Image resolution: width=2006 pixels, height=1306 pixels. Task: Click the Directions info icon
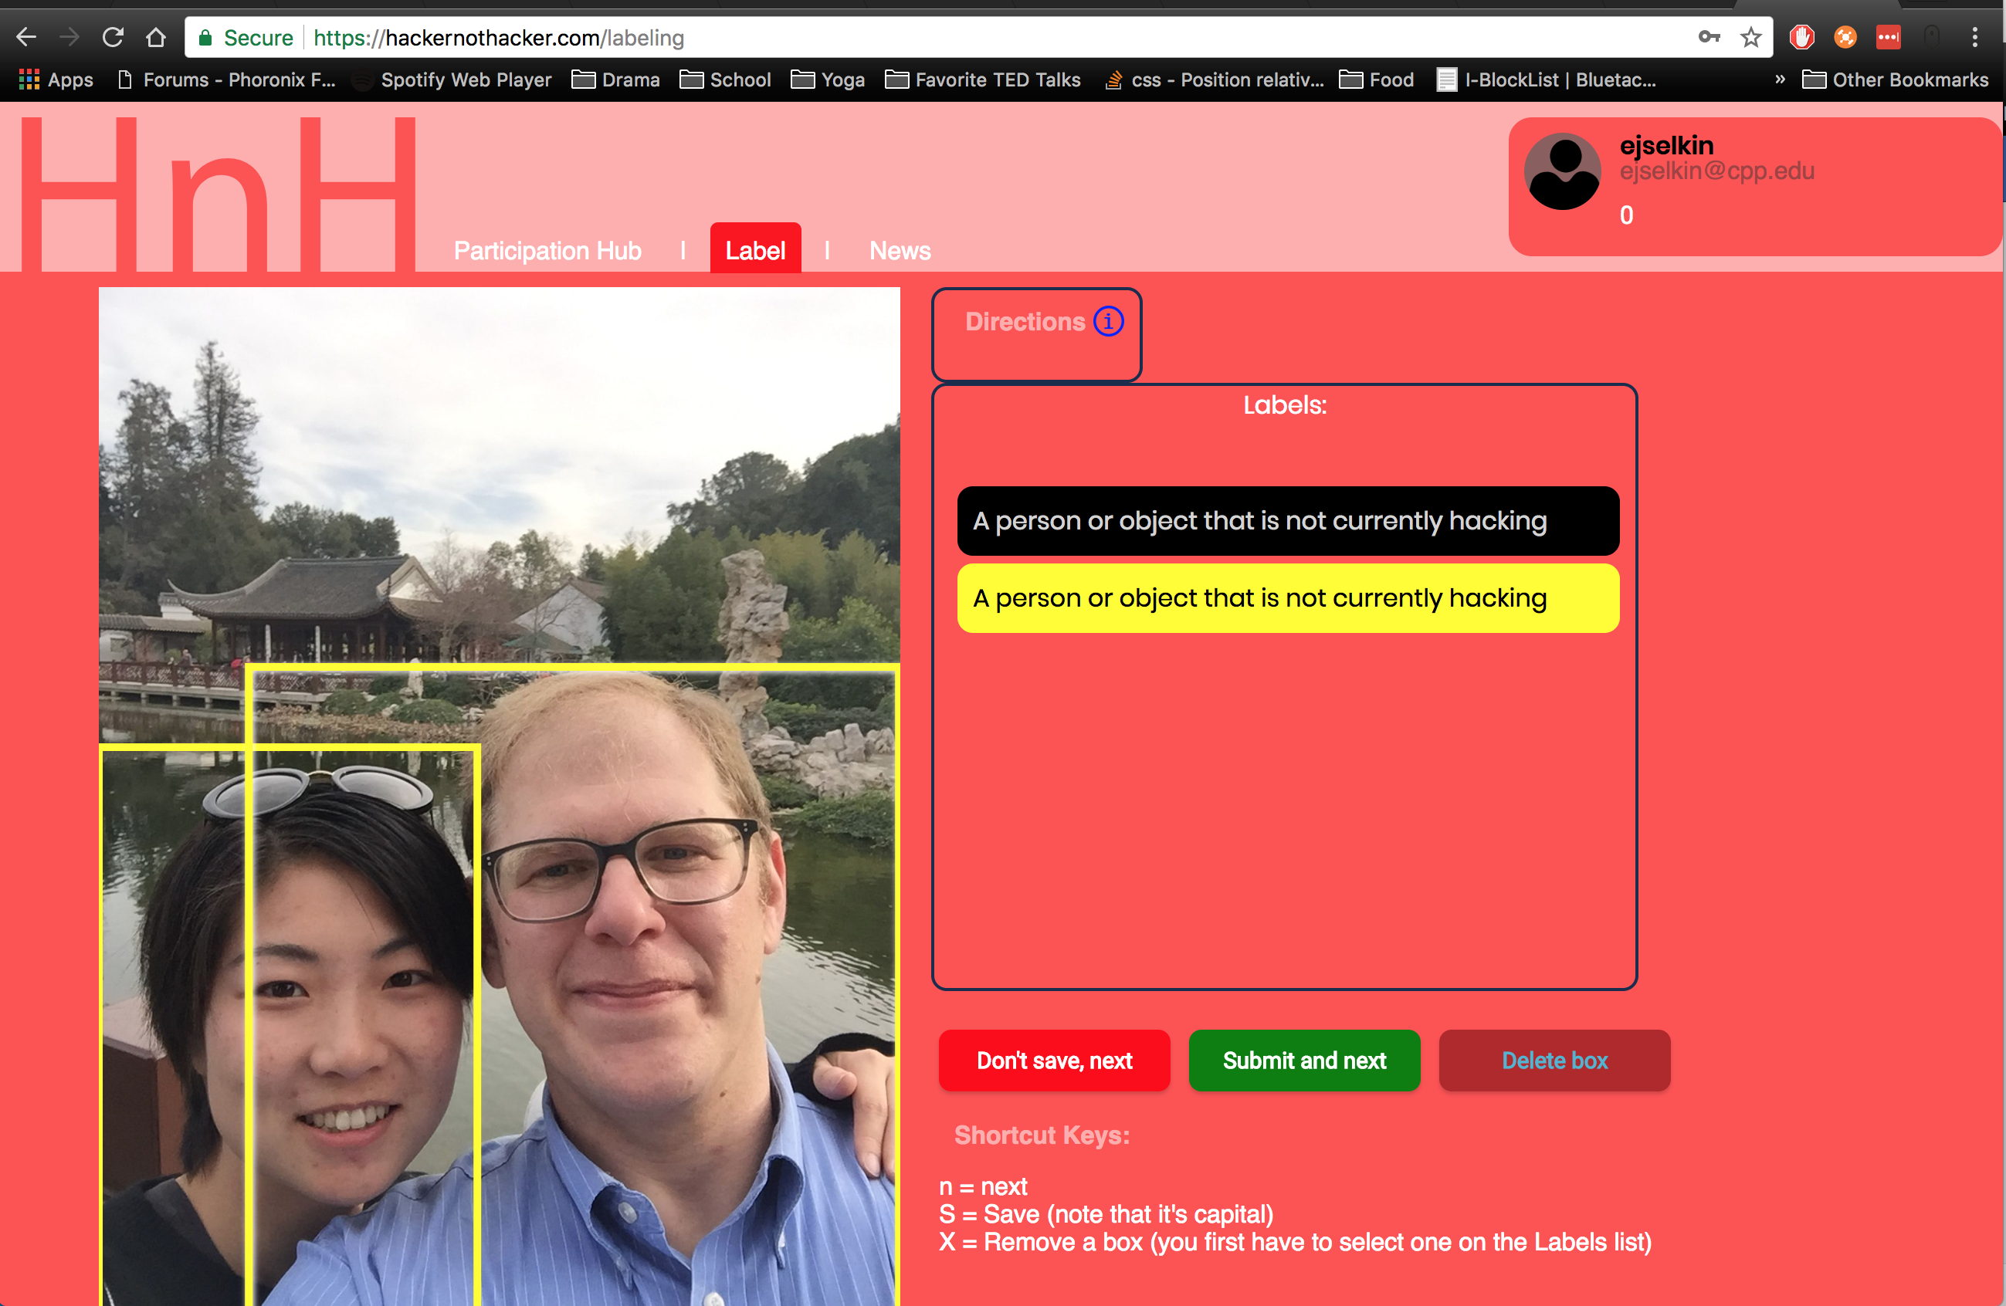pos(1107,321)
